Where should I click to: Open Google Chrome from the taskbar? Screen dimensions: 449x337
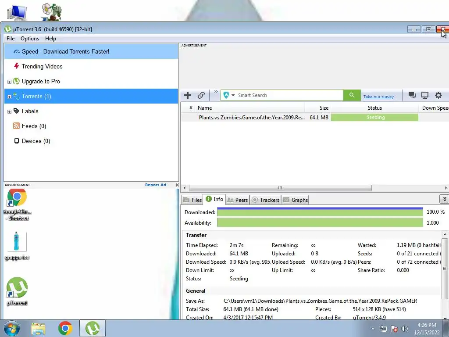click(65, 328)
